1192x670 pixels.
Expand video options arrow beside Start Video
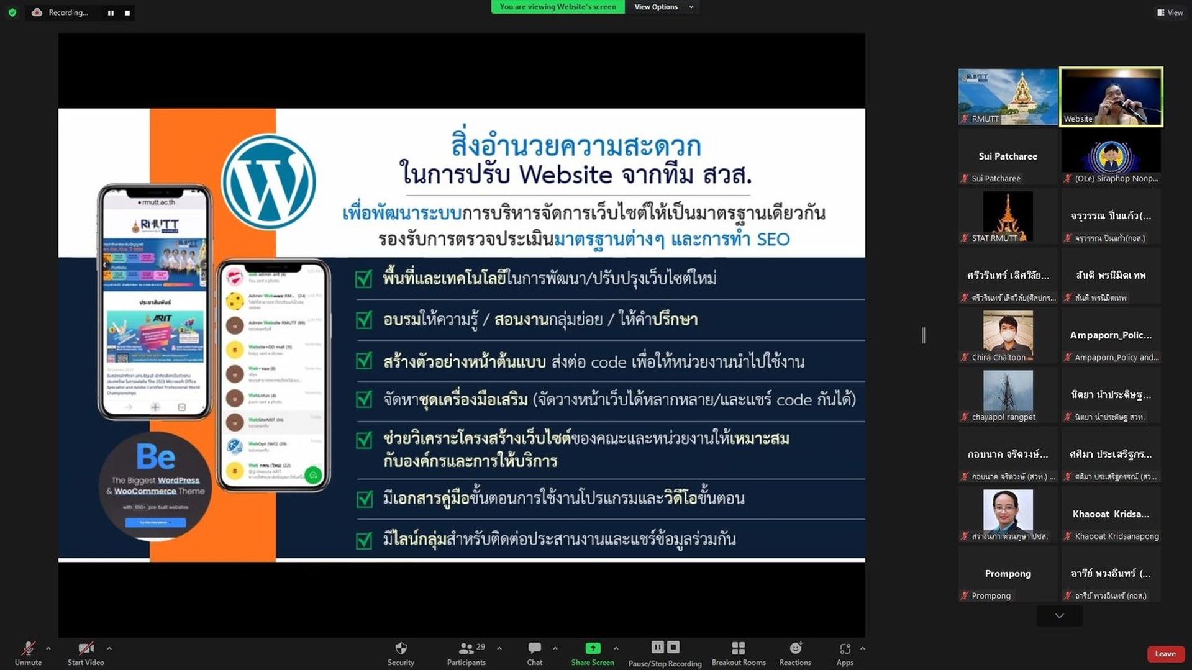click(x=109, y=648)
